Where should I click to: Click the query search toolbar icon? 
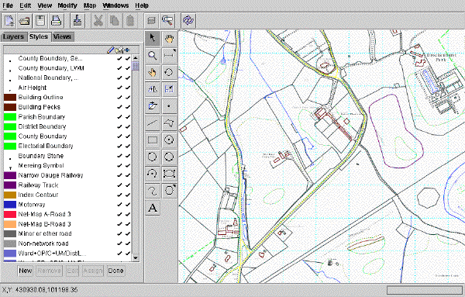point(167,21)
